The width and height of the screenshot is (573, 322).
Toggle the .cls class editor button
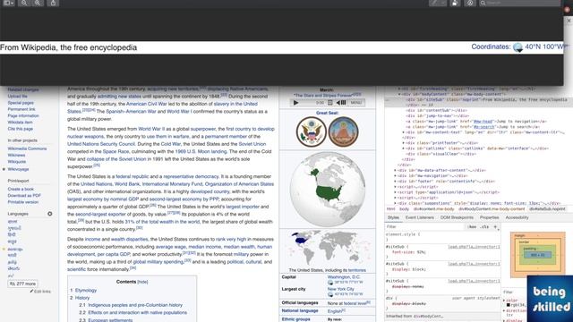tap(484, 226)
